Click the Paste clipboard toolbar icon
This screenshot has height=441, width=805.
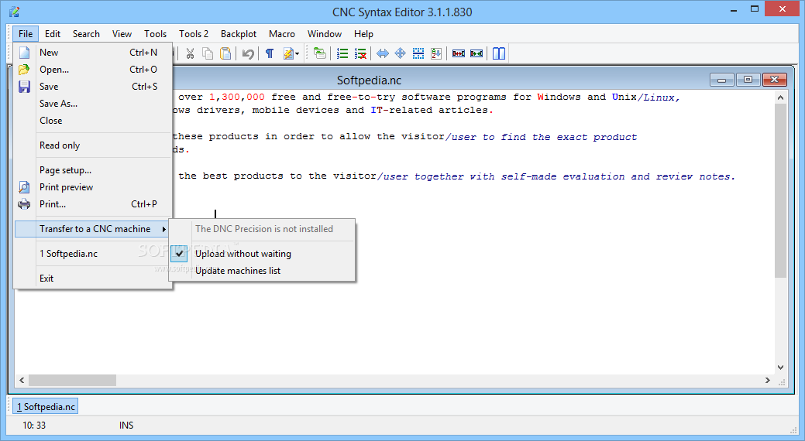pyautogui.click(x=225, y=53)
